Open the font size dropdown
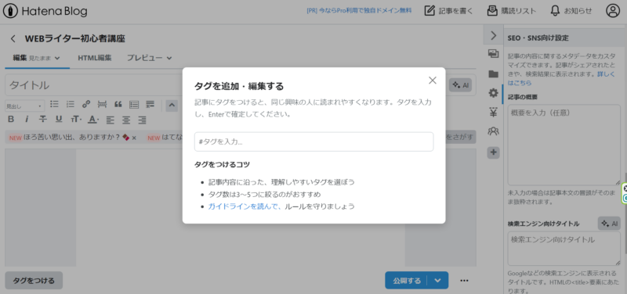 point(76,120)
